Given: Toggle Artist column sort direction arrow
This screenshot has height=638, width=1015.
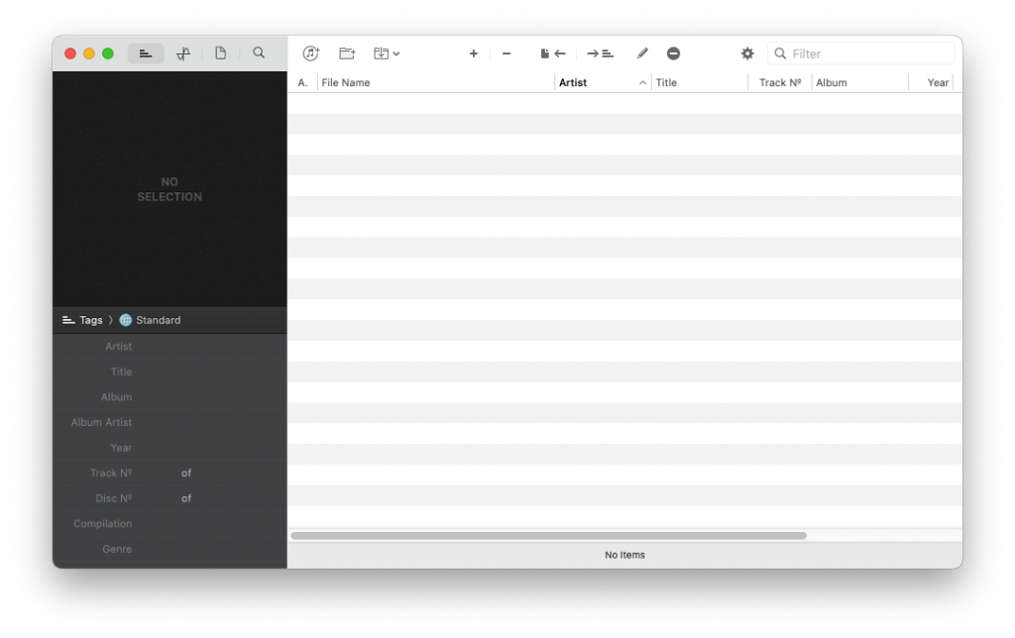Looking at the screenshot, I should (x=642, y=83).
